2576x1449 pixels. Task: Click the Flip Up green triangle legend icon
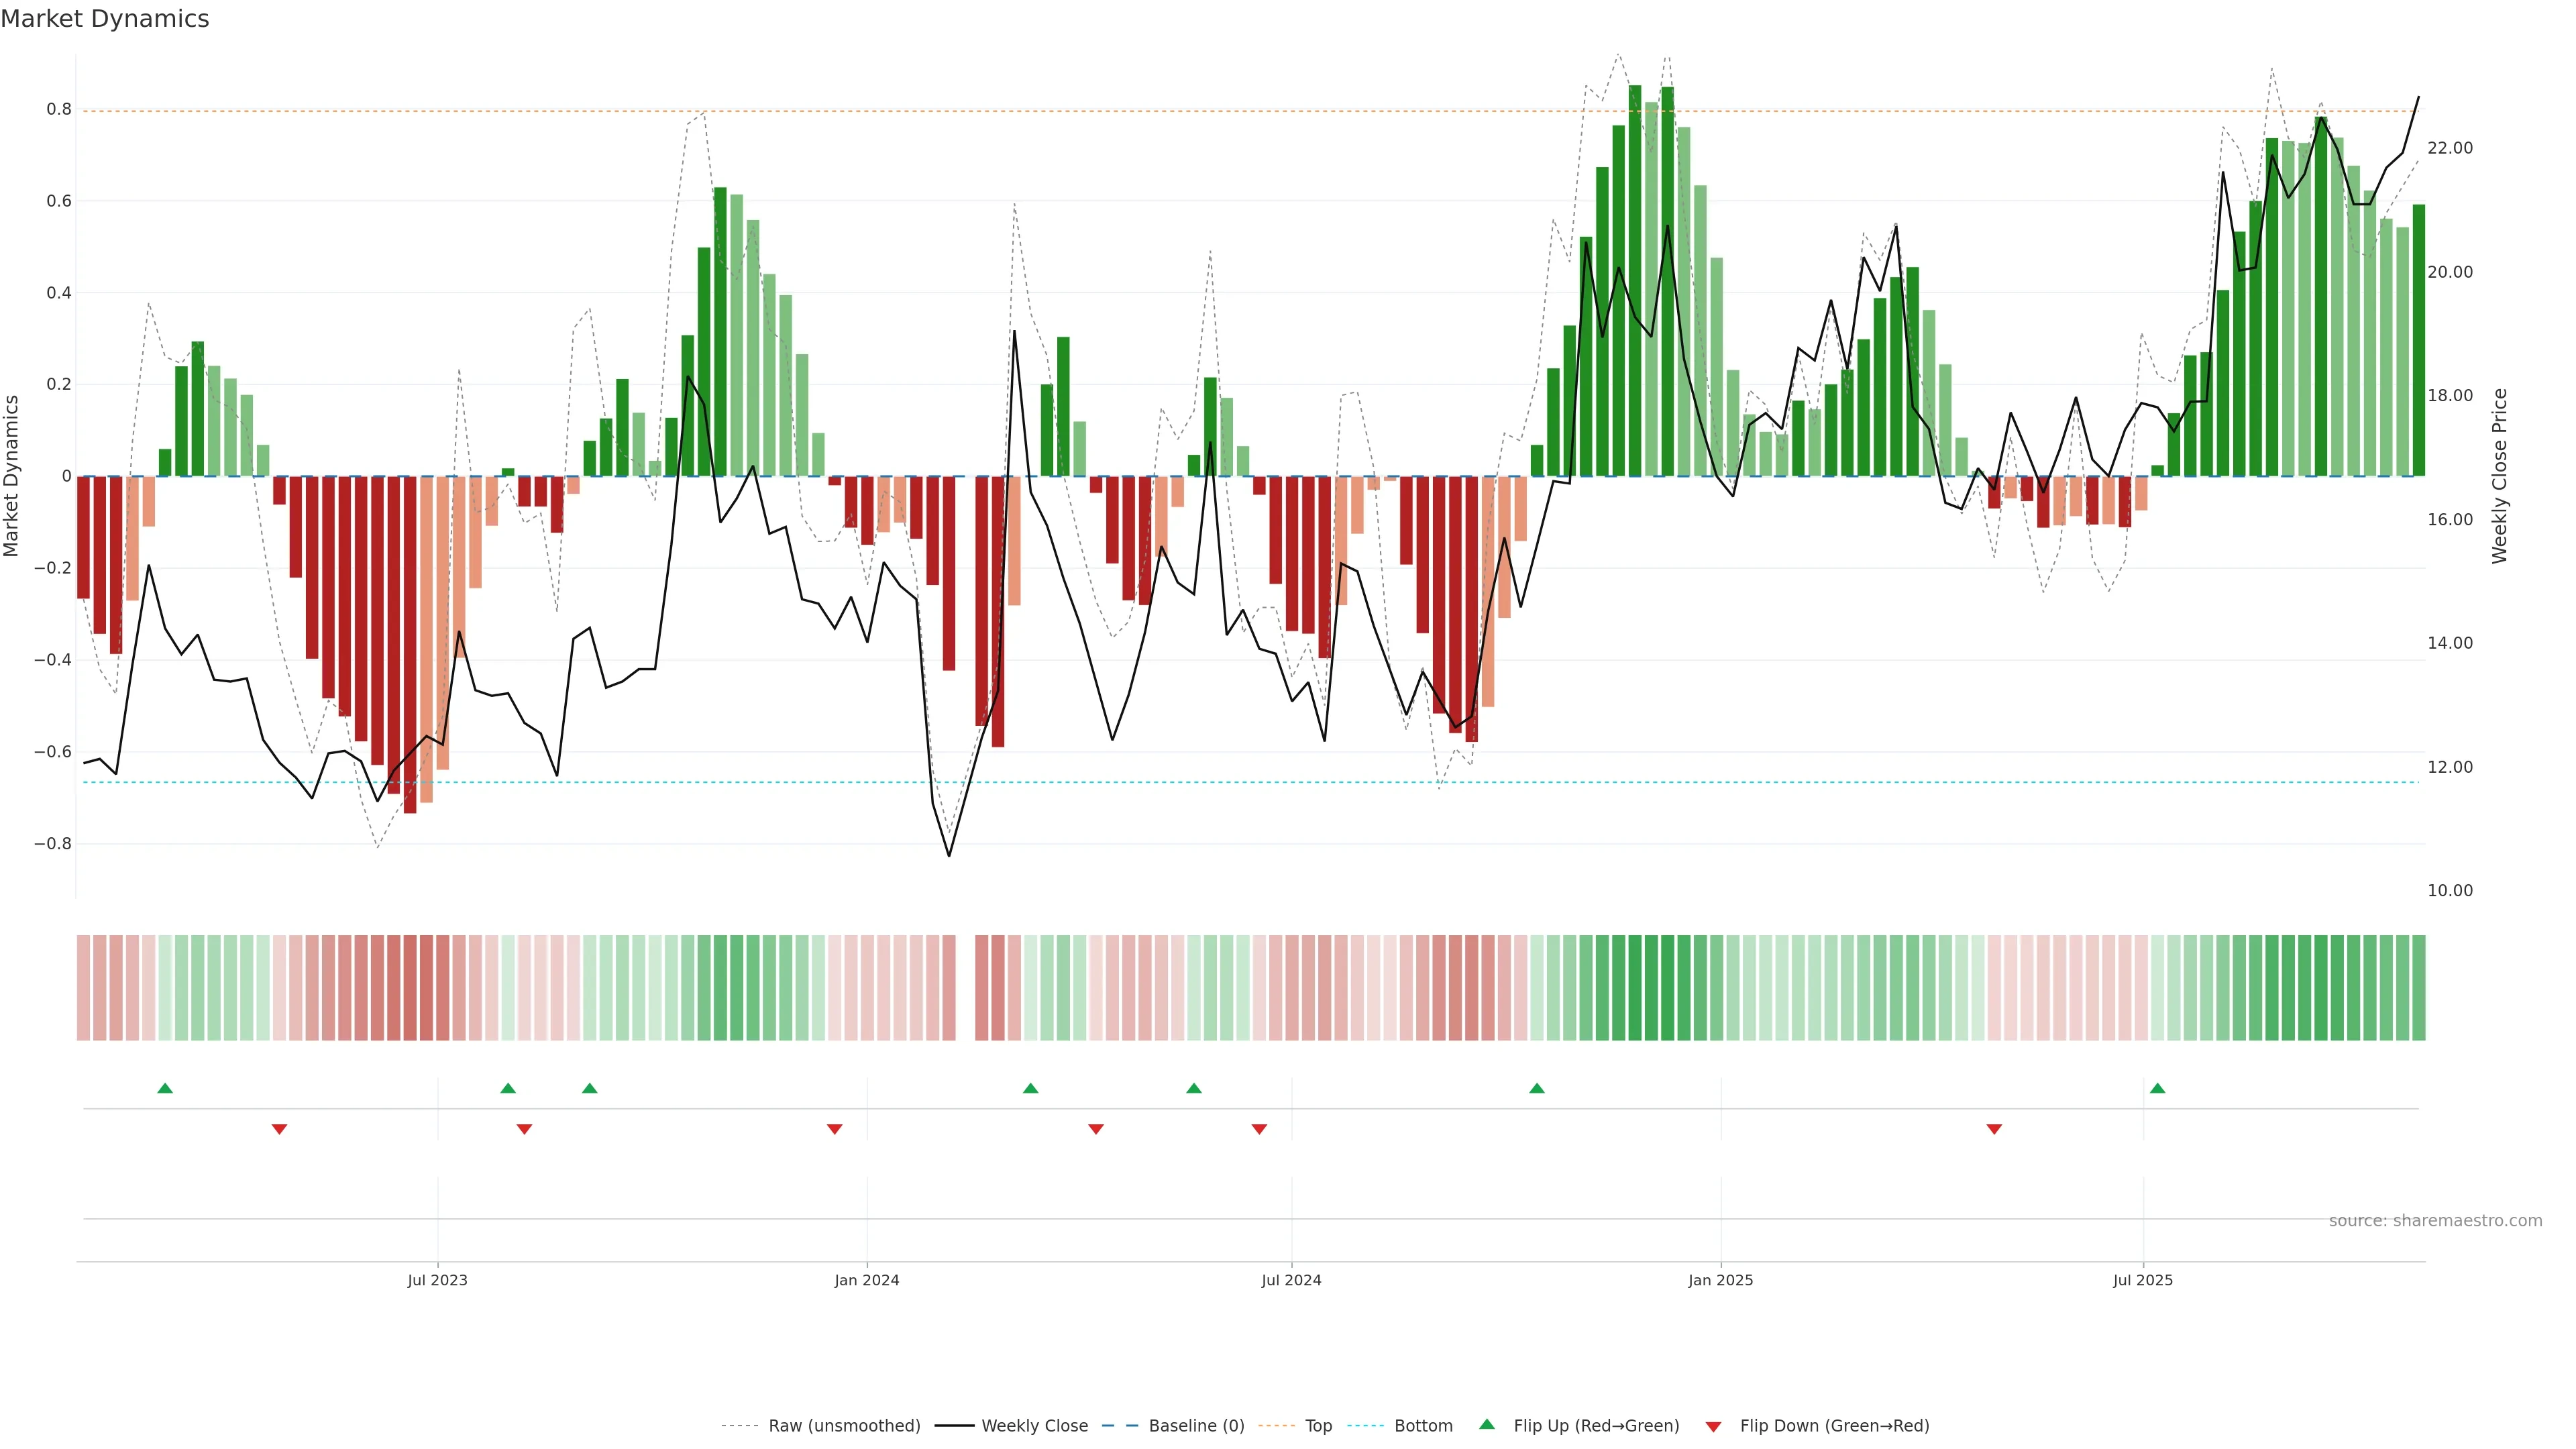(1487, 1424)
